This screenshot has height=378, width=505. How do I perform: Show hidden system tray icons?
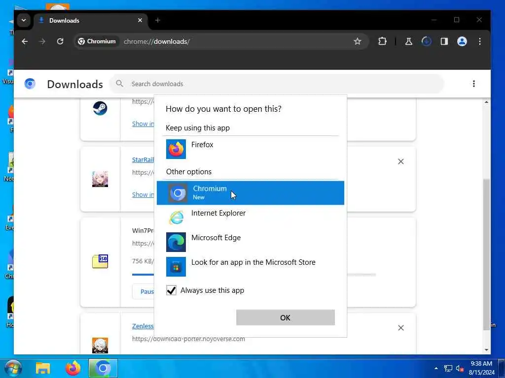pyautogui.click(x=436, y=368)
